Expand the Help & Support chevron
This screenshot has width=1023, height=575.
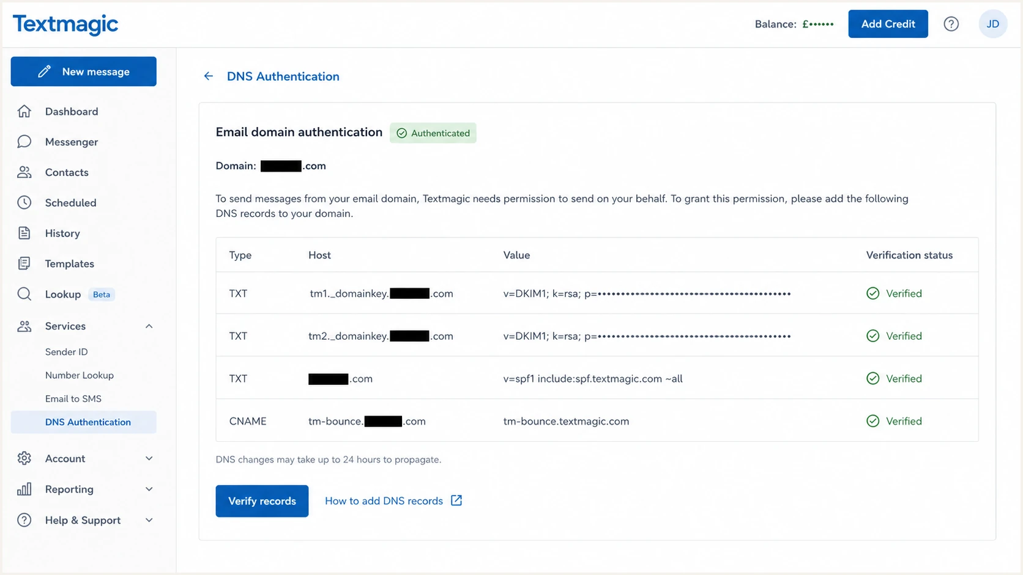point(149,520)
